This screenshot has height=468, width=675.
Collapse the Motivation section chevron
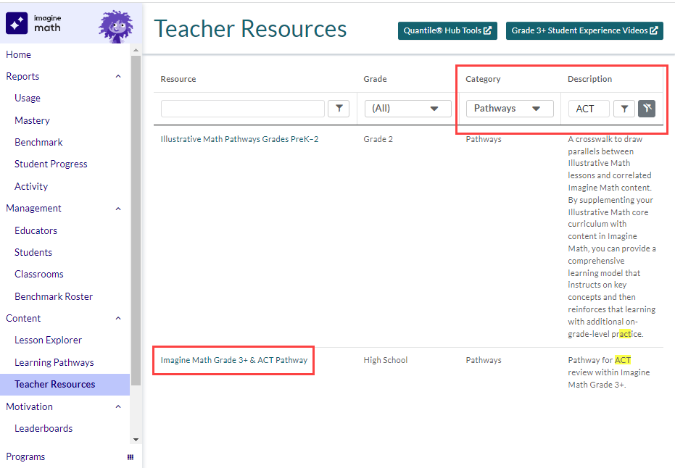point(118,407)
